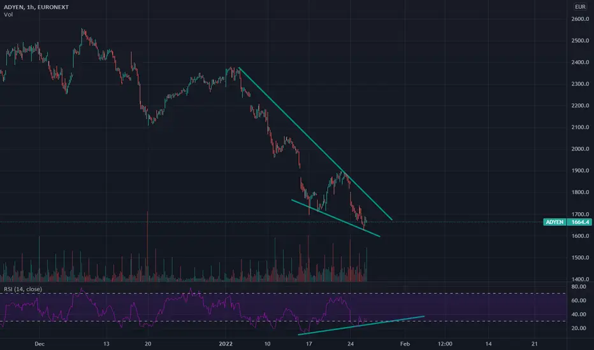
Task: Select the rising green RSI divergence trendline
Action: pos(361,325)
